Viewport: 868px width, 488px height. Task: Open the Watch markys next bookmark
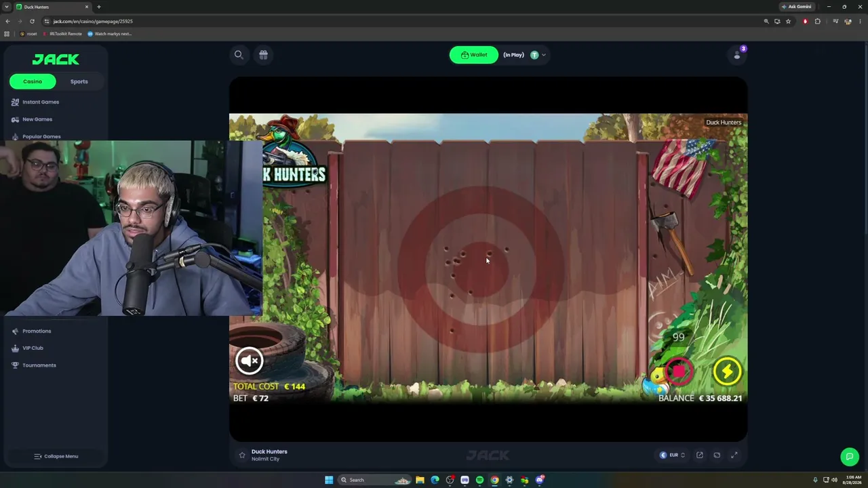(x=110, y=34)
